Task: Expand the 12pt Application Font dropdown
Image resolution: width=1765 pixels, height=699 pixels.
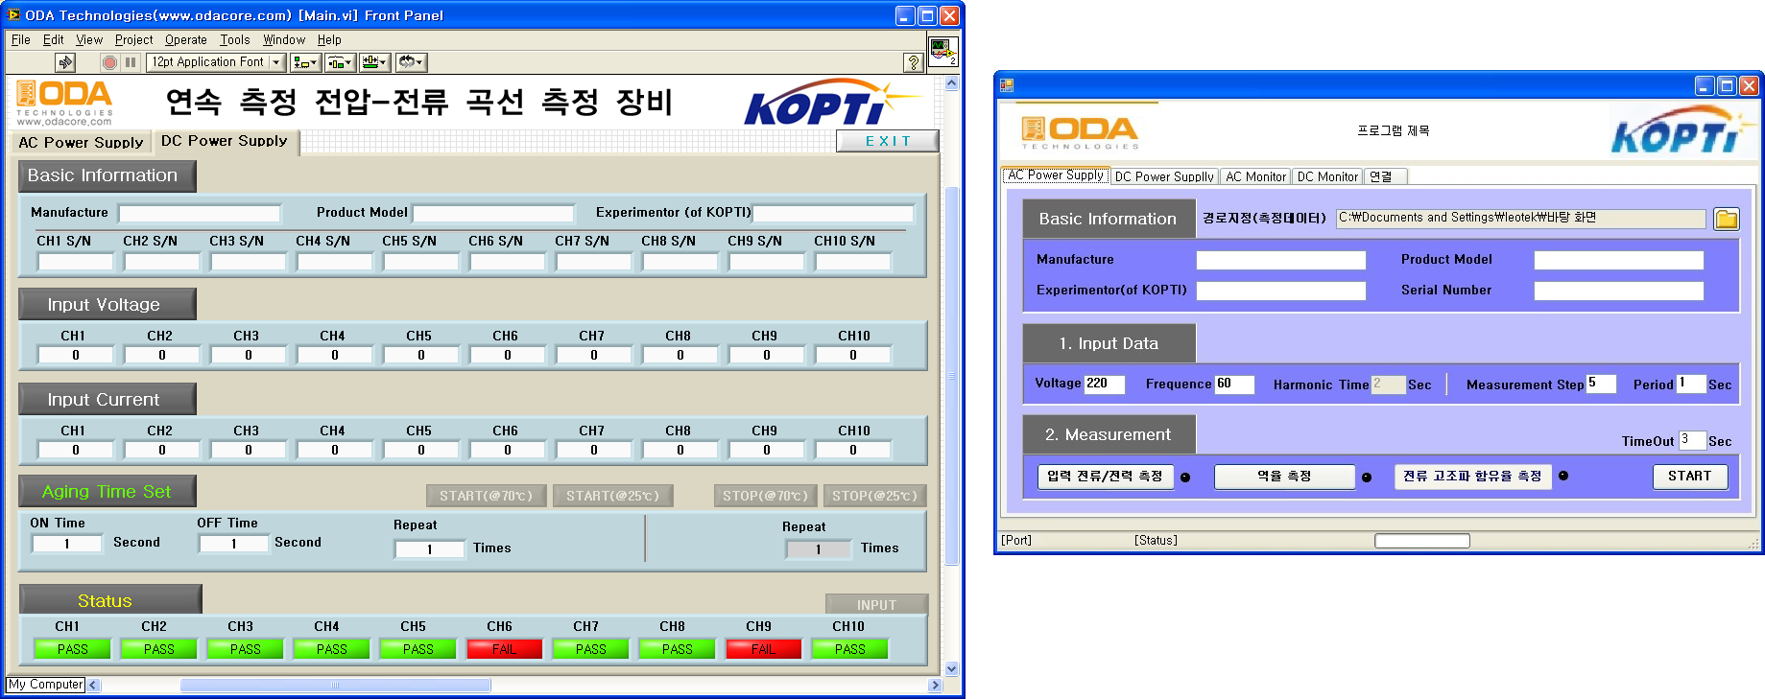Action: pos(276,62)
